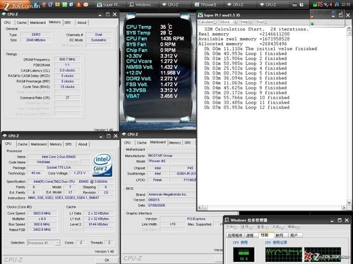Switch to Super PI via its taskbar button
The height and width of the screenshot is (264, 353).
click(x=109, y=4)
